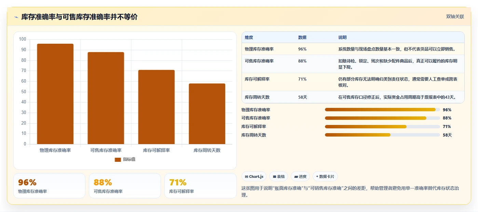Click the 可售库存准确率 bar in the chart
The image size is (478, 212).
click(x=106, y=98)
